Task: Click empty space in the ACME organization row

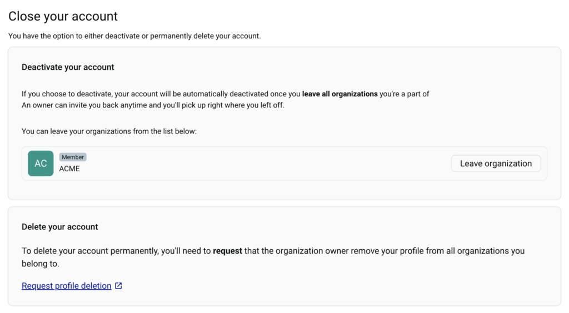Action: click(267, 163)
